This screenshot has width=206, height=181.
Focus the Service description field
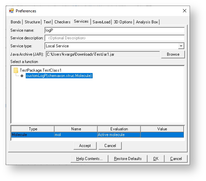tap(114, 38)
